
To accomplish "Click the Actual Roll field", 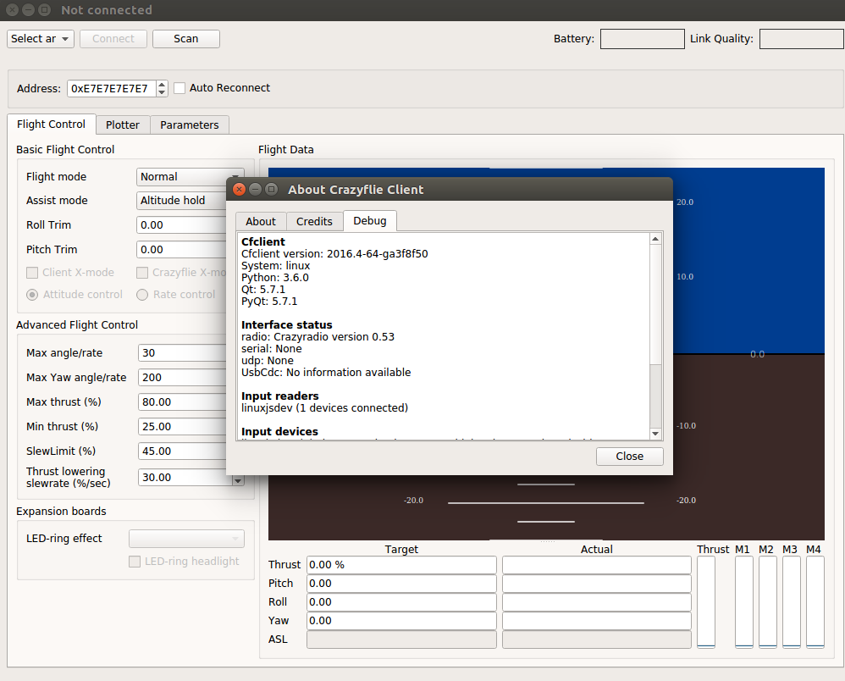I will tap(597, 602).
